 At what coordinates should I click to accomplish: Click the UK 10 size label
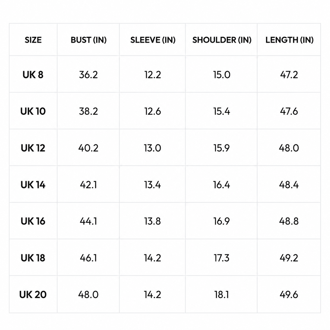[x=33, y=111]
